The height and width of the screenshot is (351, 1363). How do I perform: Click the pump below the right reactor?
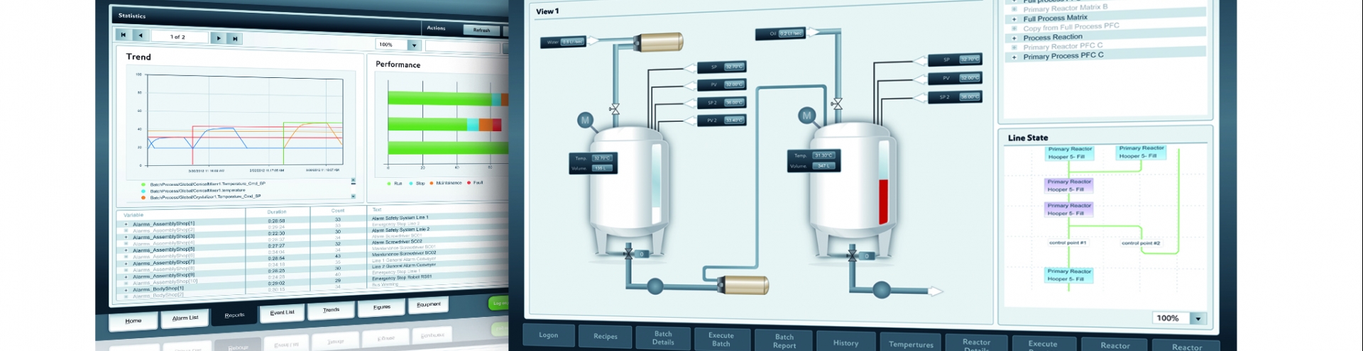(881, 289)
